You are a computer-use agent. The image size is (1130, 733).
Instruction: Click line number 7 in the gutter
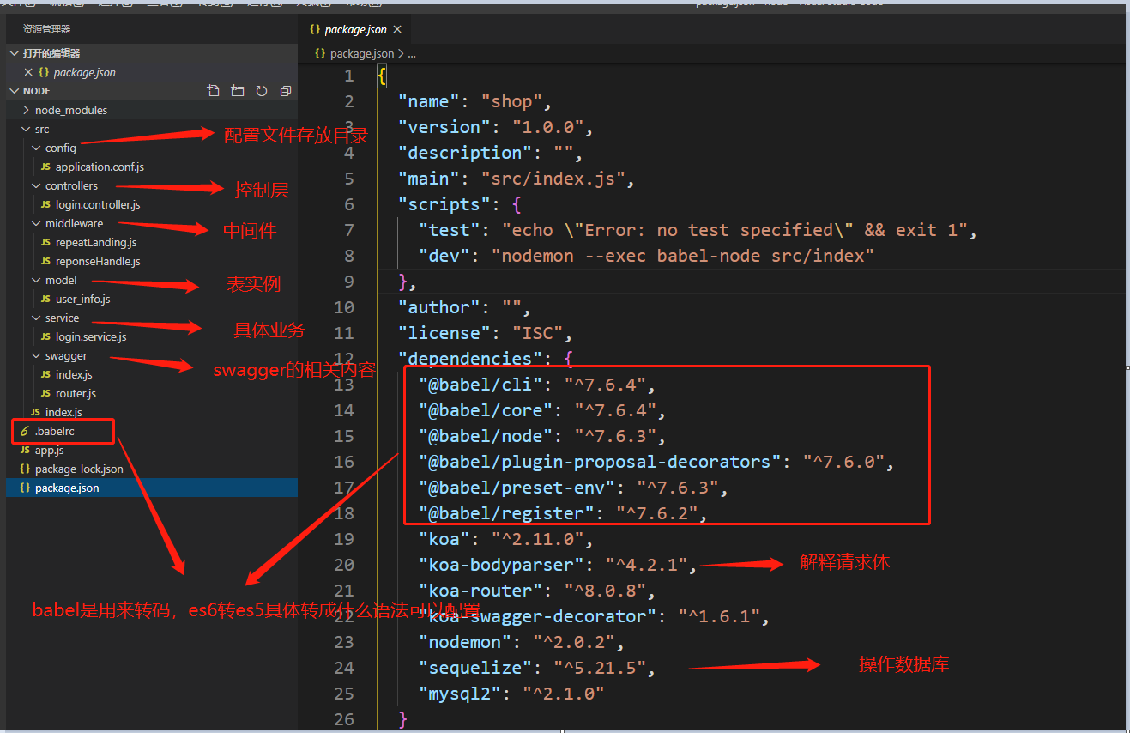coord(348,230)
